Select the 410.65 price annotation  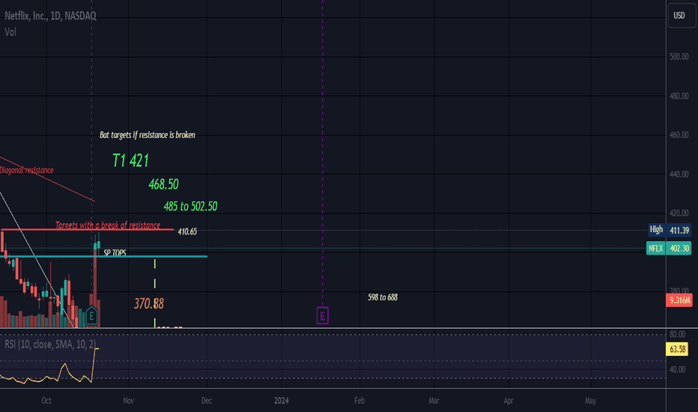(187, 231)
